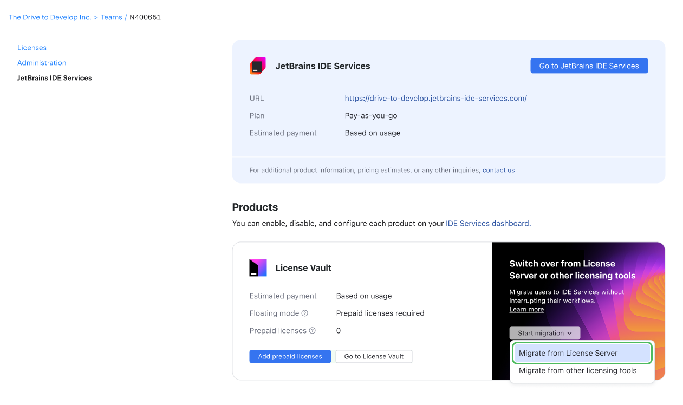The width and height of the screenshot is (683, 405).
Task: Click the Learn more link
Action: [526, 309]
